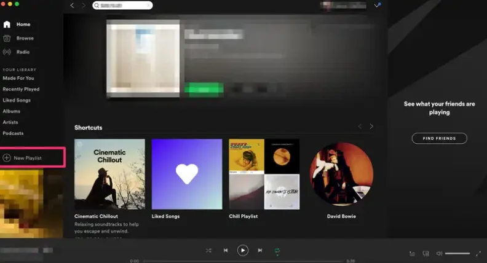Open Home in the sidebar
Viewport: 487px width, 263px height.
pyautogui.click(x=23, y=24)
